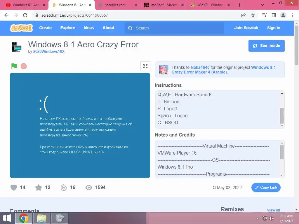Open the Ideas page
This screenshot has width=299, height=224.
(89, 28)
